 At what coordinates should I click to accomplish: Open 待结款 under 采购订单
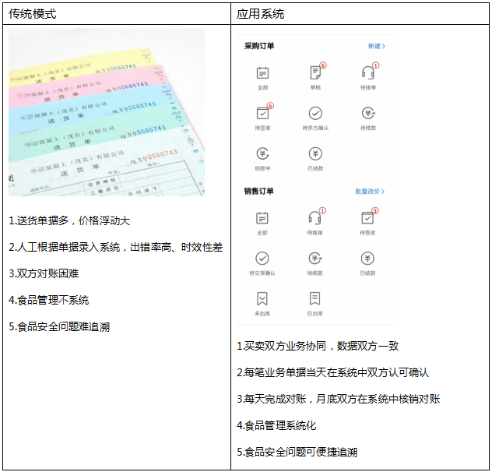(x=368, y=113)
